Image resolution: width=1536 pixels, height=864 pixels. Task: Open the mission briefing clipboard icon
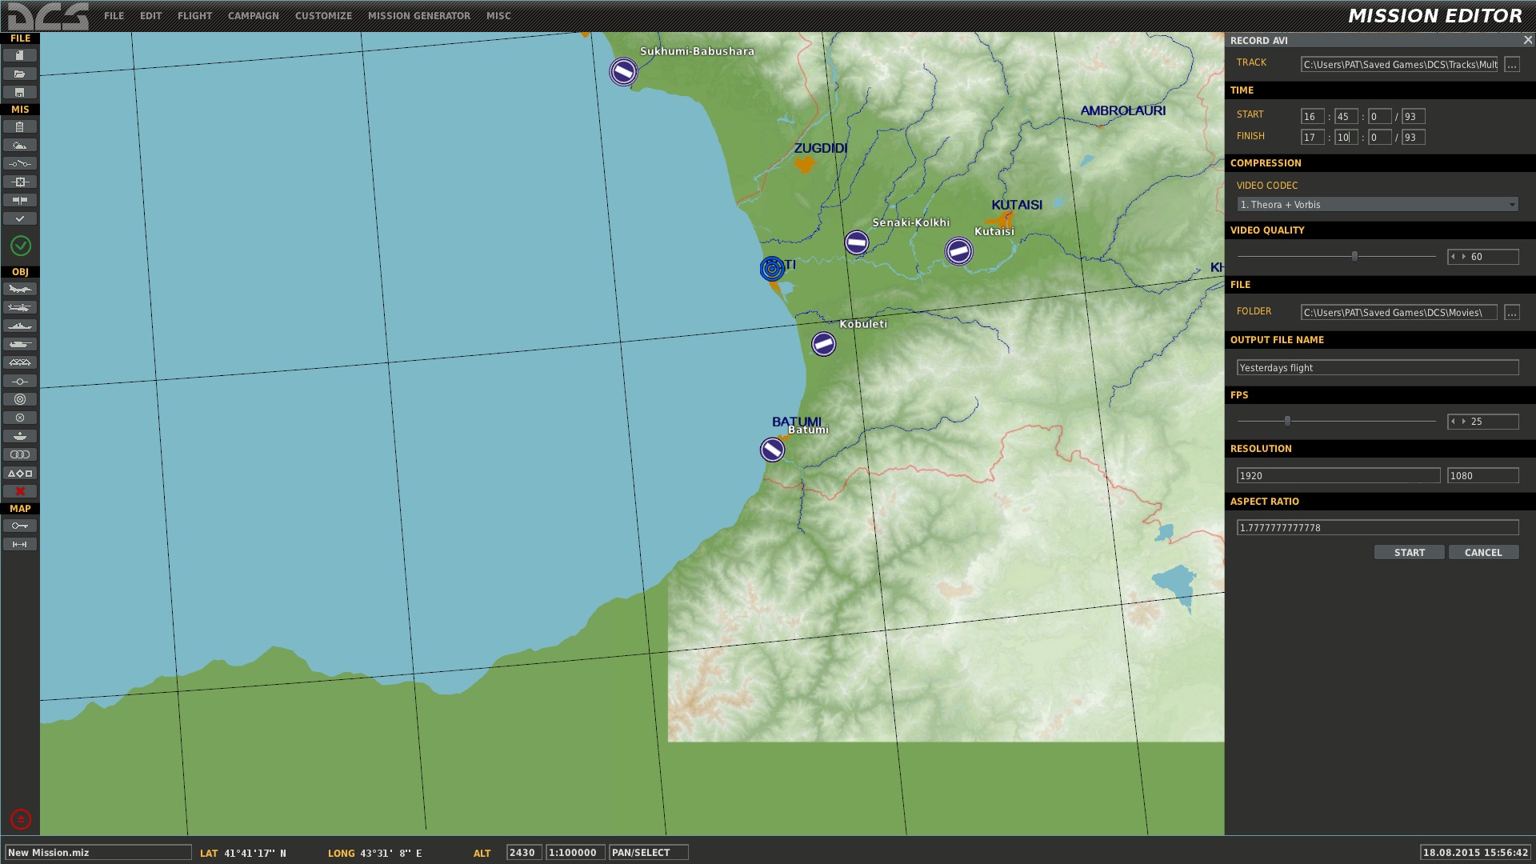pyautogui.click(x=20, y=126)
